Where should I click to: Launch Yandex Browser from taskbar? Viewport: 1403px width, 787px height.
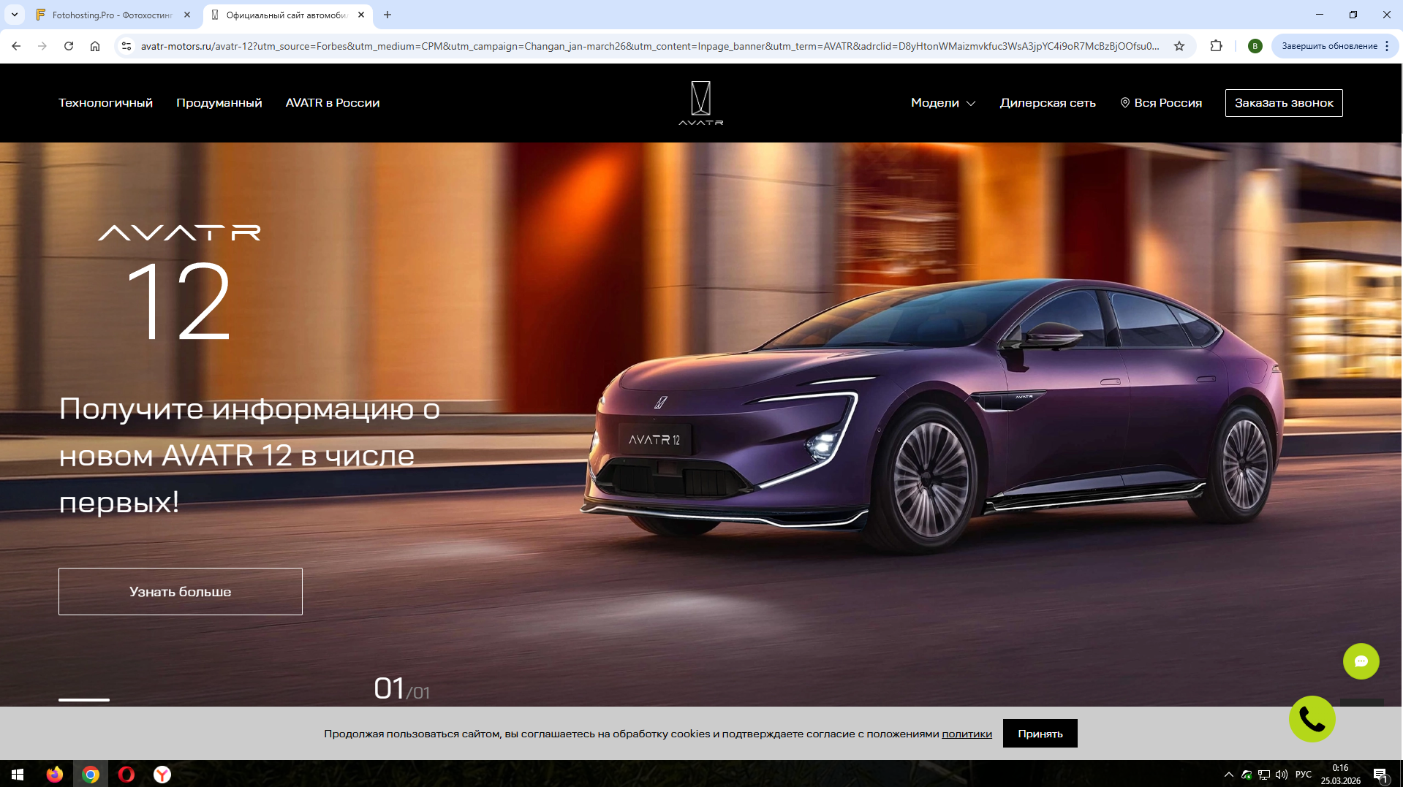click(162, 775)
